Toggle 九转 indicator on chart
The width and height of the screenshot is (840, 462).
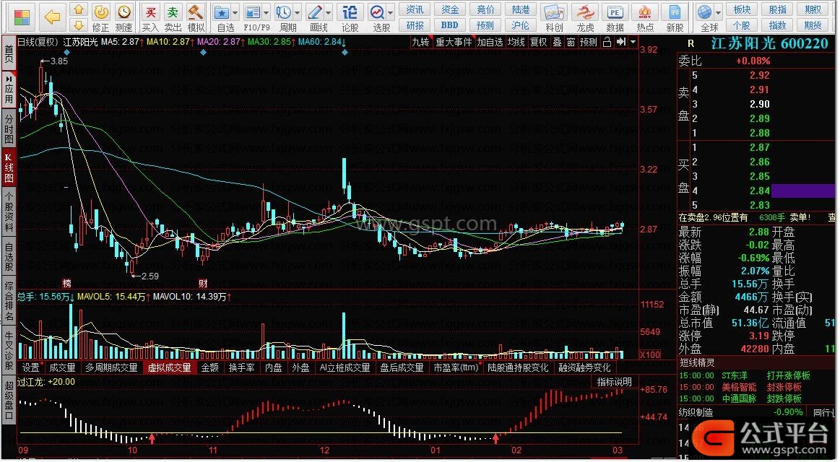[x=420, y=42]
